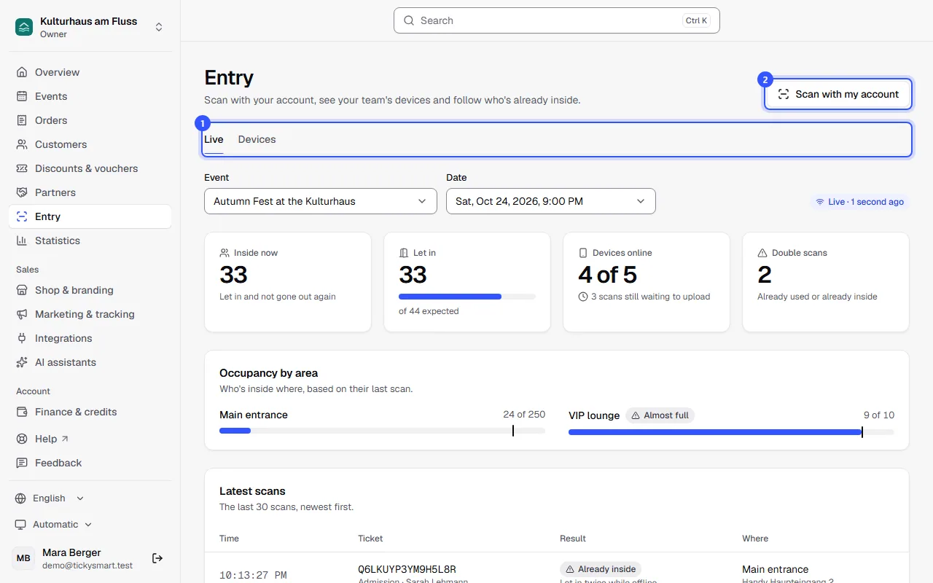Image resolution: width=933 pixels, height=583 pixels.
Task: Click the Already inside result badge
Action: pyautogui.click(x=601, y=569)
